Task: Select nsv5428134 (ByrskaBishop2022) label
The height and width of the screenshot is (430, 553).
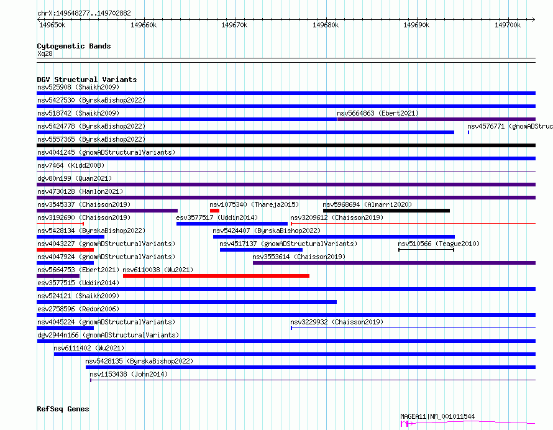Action: pos(91,231)
